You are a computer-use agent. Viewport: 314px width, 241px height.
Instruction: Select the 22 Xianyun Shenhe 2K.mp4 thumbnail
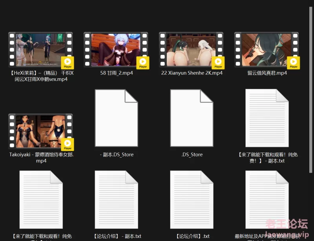pos(192,50)
